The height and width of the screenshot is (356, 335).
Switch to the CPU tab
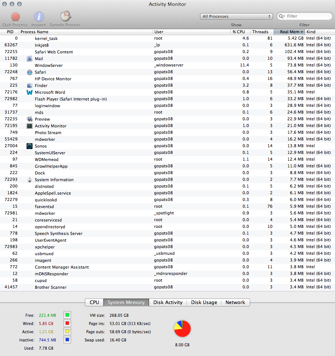tap(94, 303)
